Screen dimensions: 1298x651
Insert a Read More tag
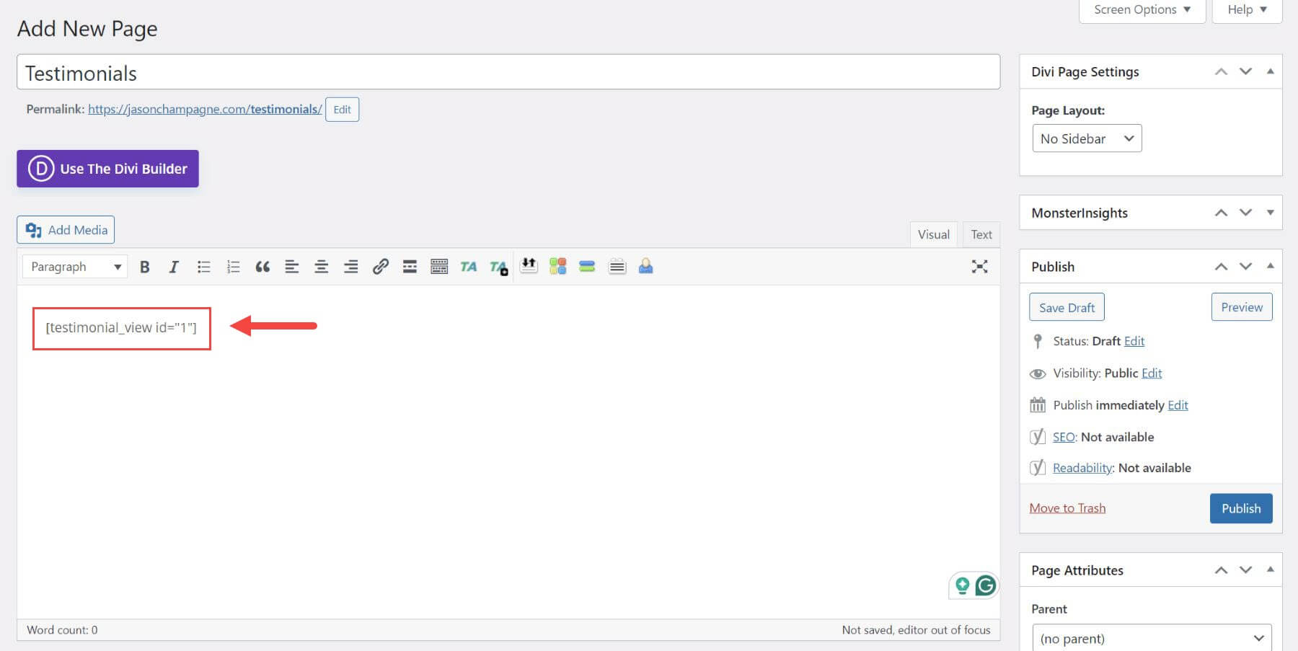coord(410,266)
